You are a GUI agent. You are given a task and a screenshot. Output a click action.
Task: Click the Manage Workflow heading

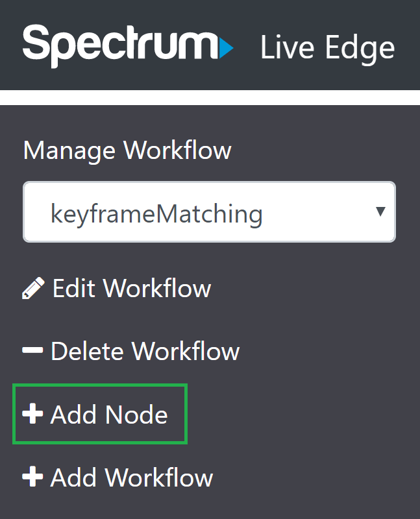pyautogui.click(x=127, y=151)
